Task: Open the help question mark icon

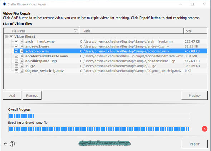Action: (x=12, y=144)
